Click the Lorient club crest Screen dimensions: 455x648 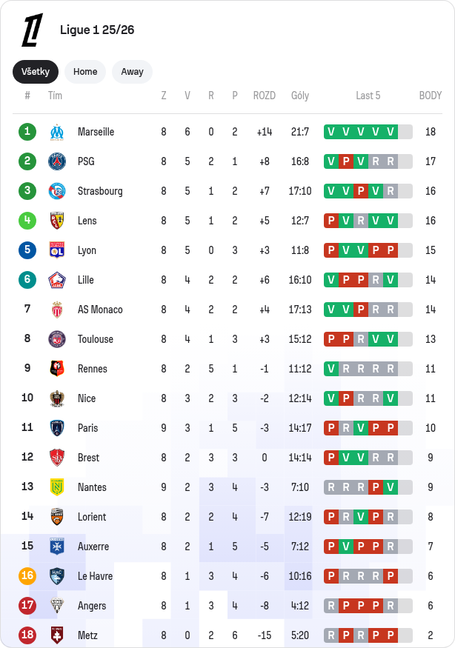pyautogui.click(x=57, y=517)
